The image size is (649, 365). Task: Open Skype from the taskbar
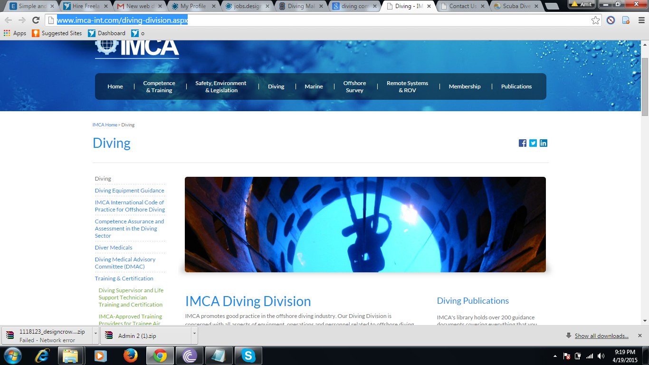tap(248, 355)
